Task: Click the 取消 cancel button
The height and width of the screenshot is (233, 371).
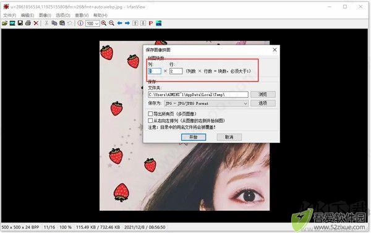Action: click(x=229, y=137)
